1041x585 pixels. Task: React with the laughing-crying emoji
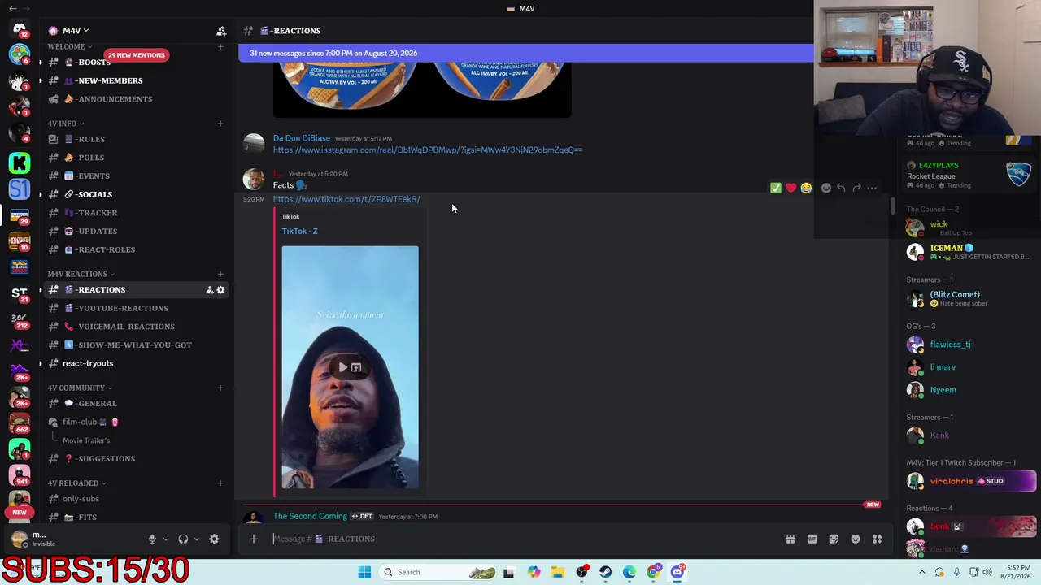pos(806,188)
